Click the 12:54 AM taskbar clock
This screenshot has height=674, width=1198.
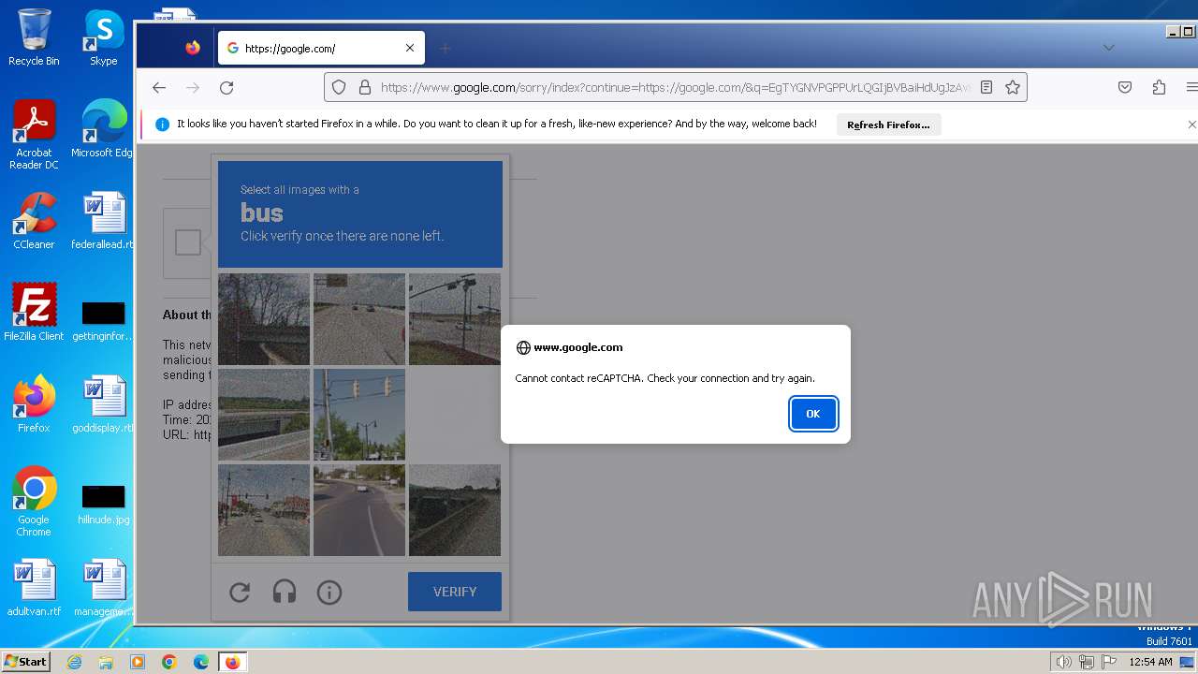click(x=1150, y=662)
